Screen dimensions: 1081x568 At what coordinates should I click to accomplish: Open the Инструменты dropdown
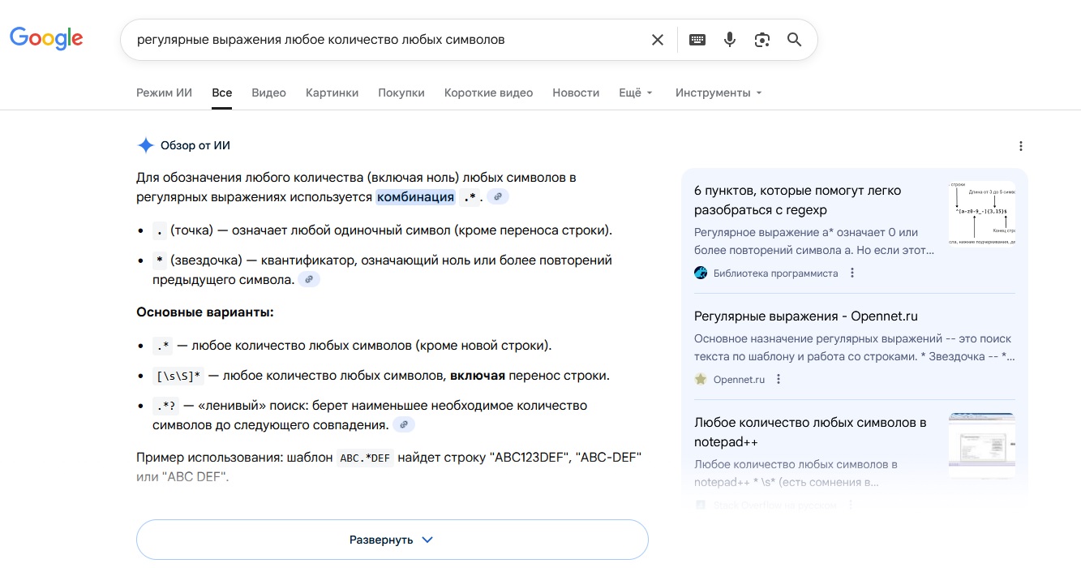pos(719,93)
